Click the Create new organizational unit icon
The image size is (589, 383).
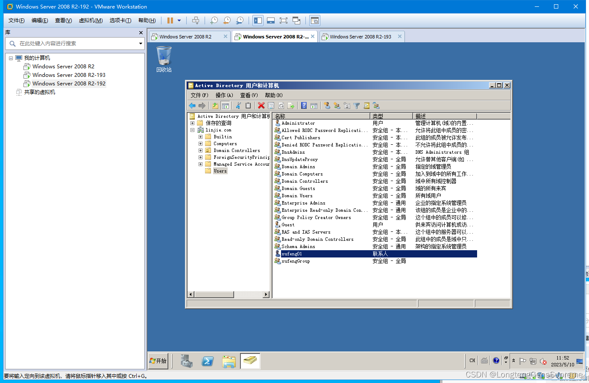point(347,105)
